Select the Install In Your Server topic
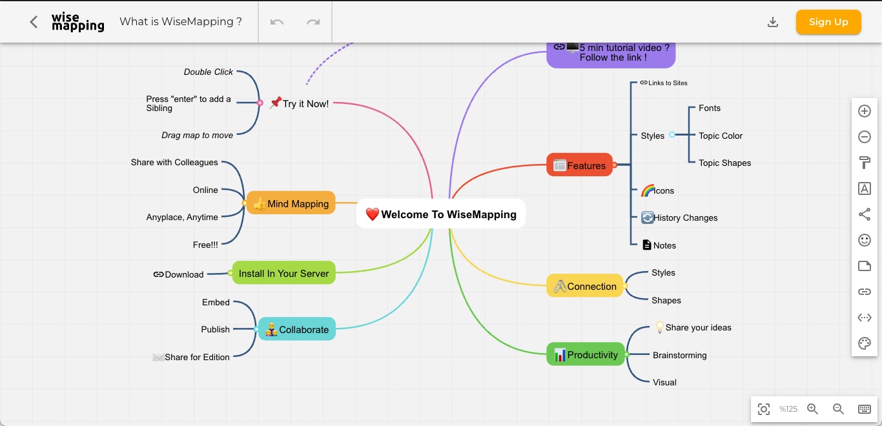This screenshot has width=882, height=426. [x=283, y=273]
